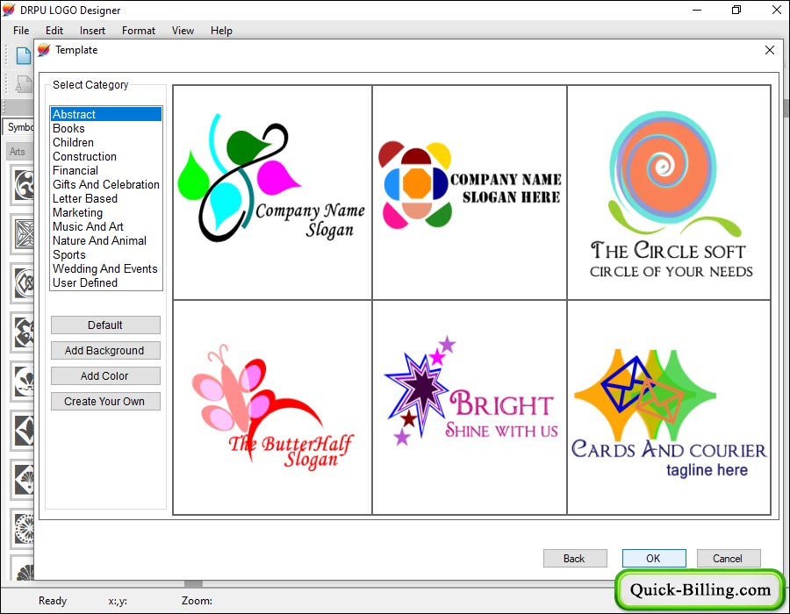Open the File menu
This screenshot has height=614, width=790.
[x=21, y=31]
